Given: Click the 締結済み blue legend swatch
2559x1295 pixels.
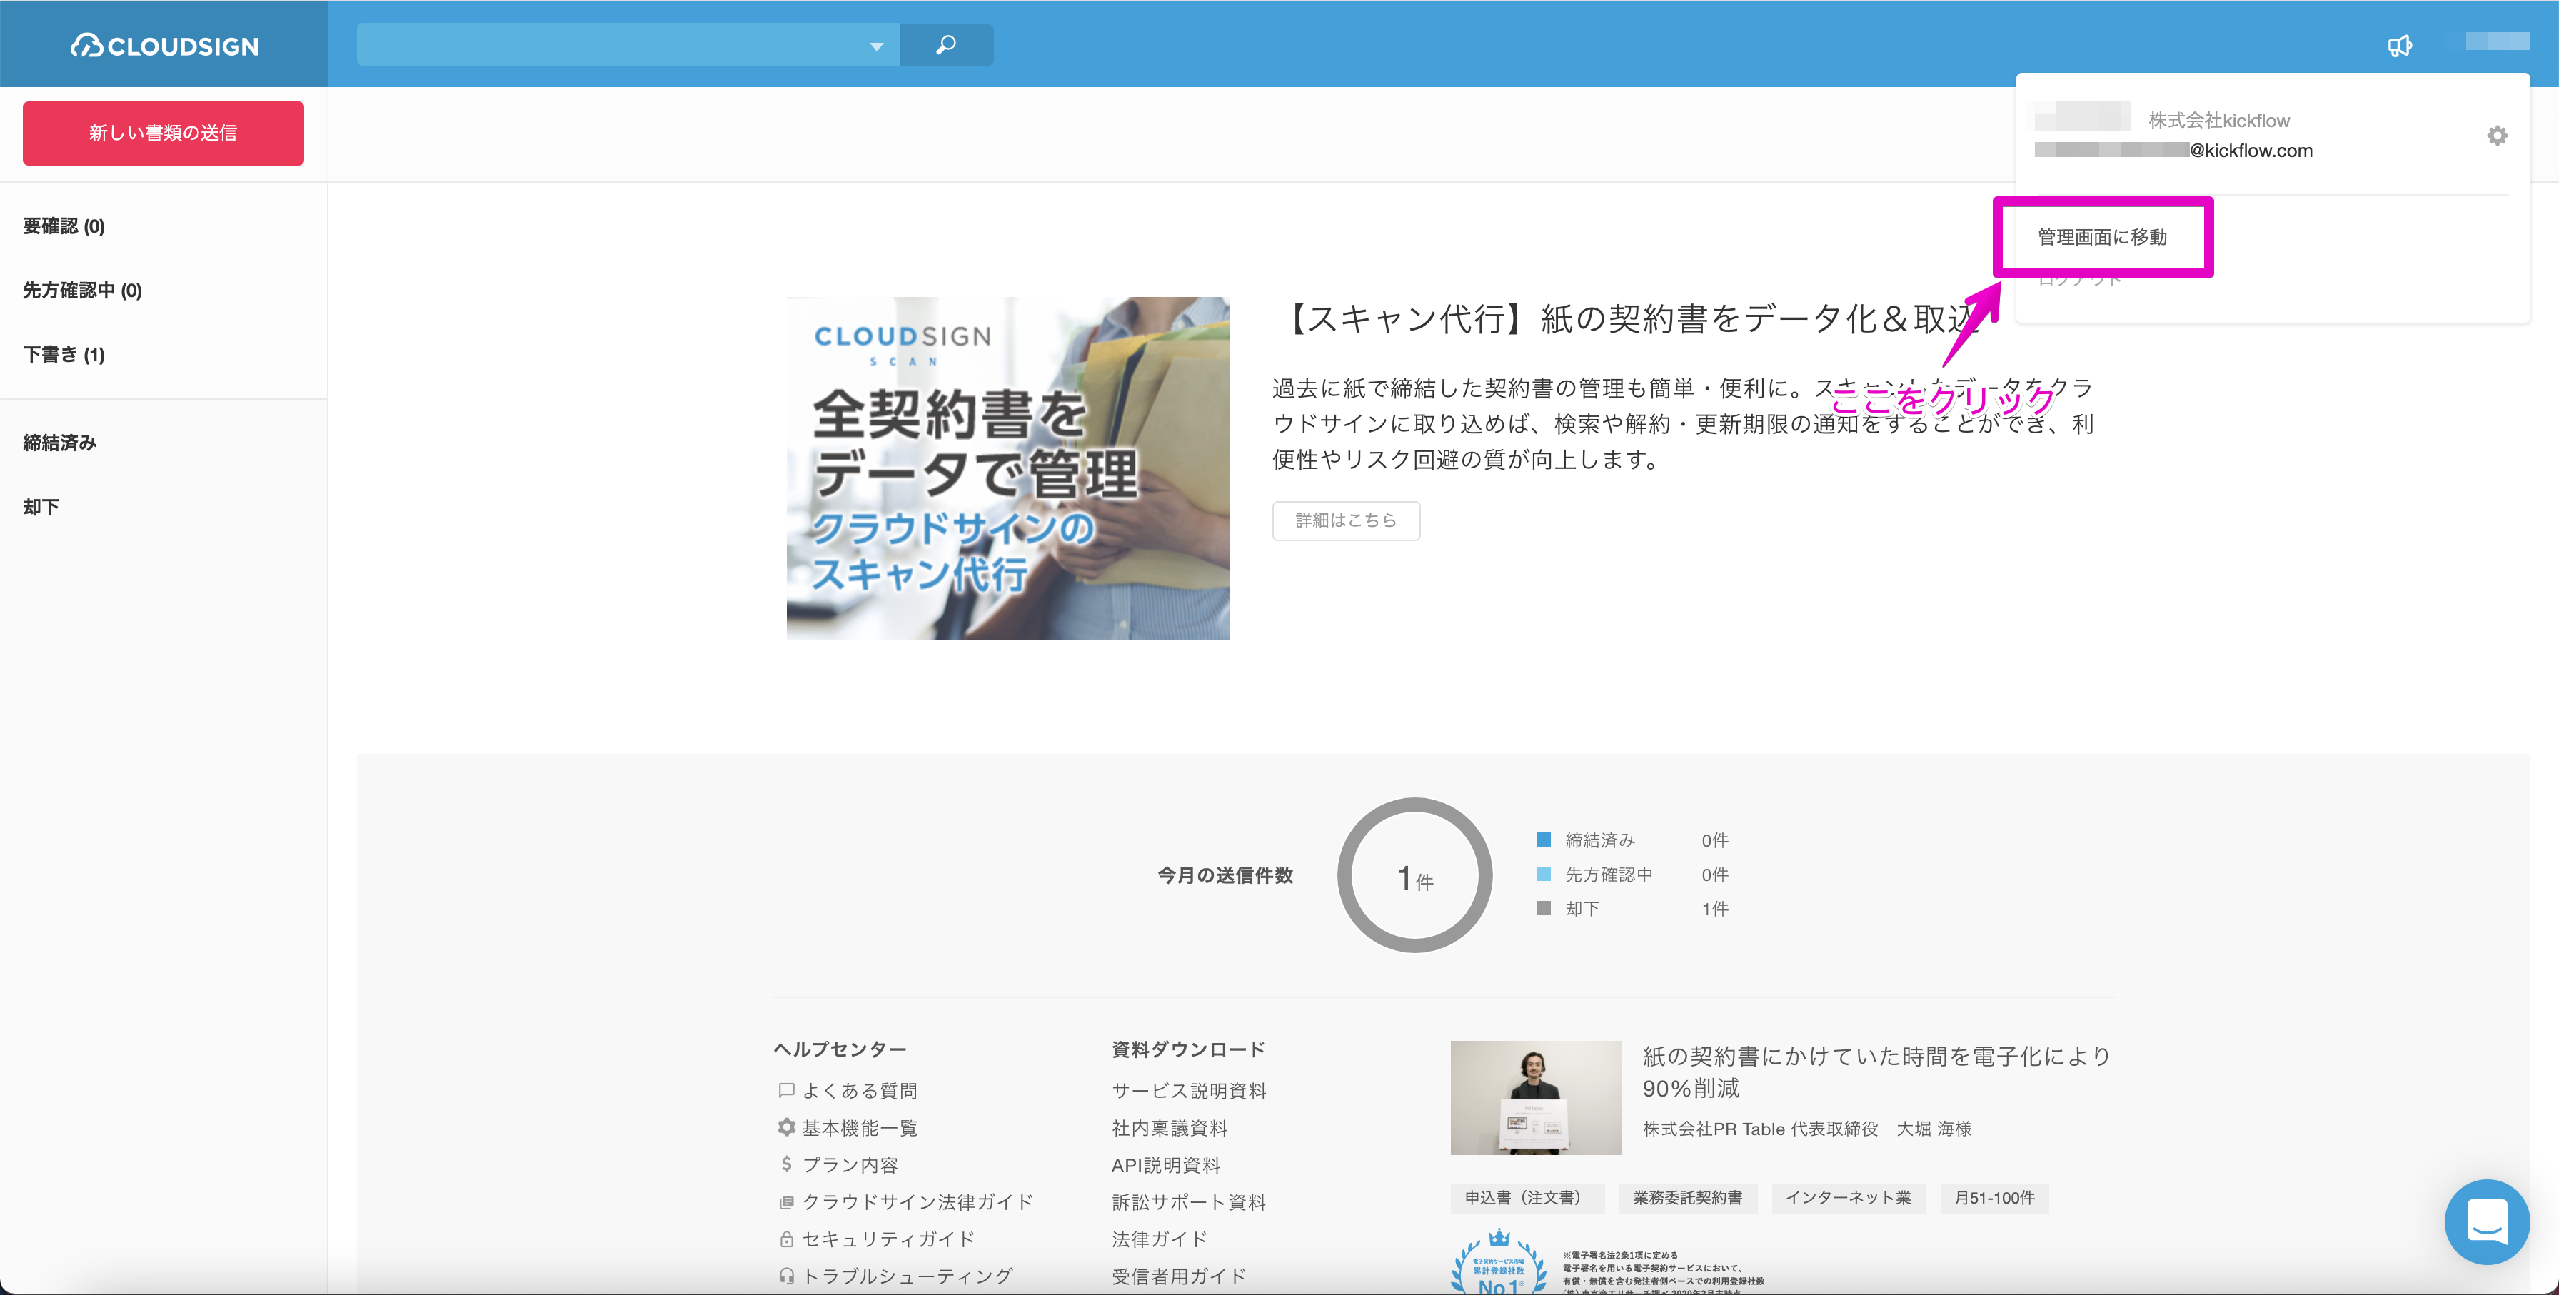Looking at the screenshot, I should pos(1544,840).
